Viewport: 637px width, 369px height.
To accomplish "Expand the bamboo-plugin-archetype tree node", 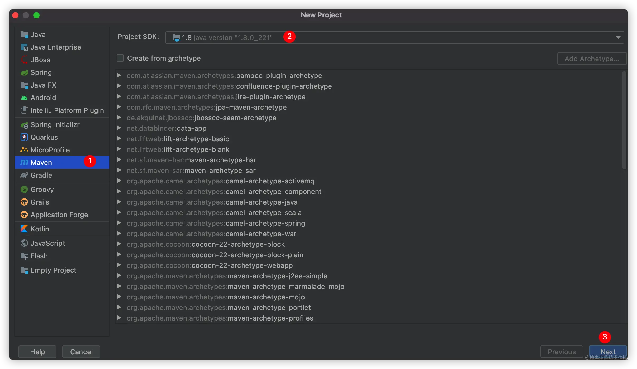I will (119, 76).
